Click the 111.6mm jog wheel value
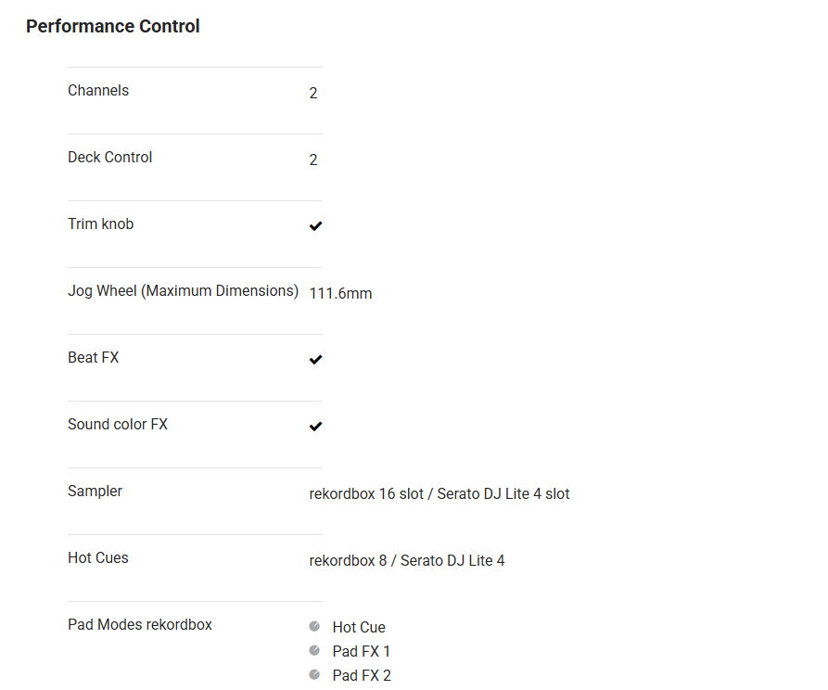 pyautogui.click(x=340, y=294)
